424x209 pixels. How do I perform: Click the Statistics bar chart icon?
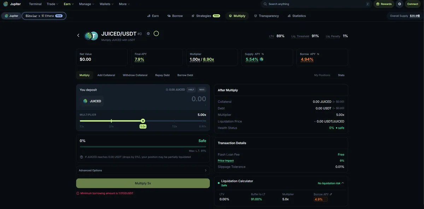click(289, 16)
